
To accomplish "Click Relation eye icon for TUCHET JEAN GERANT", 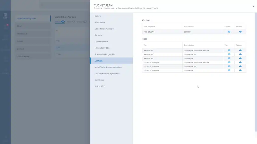I will point(240,32).
